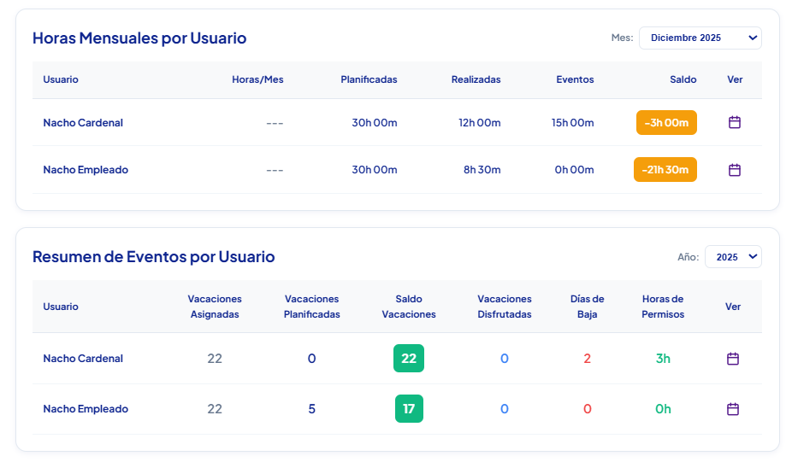Viewport: 792px width, 462px height.
Task: Click the Eventos column header
Action: click(575, 79)
